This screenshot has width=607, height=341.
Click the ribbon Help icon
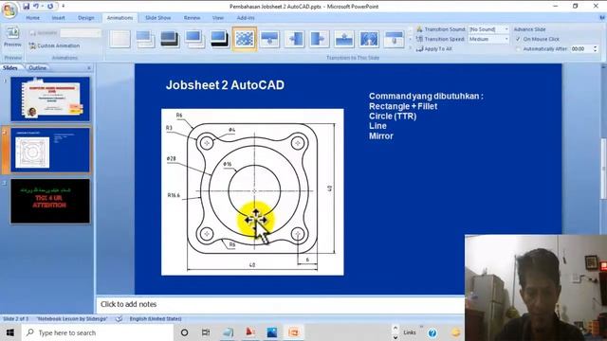602,18
